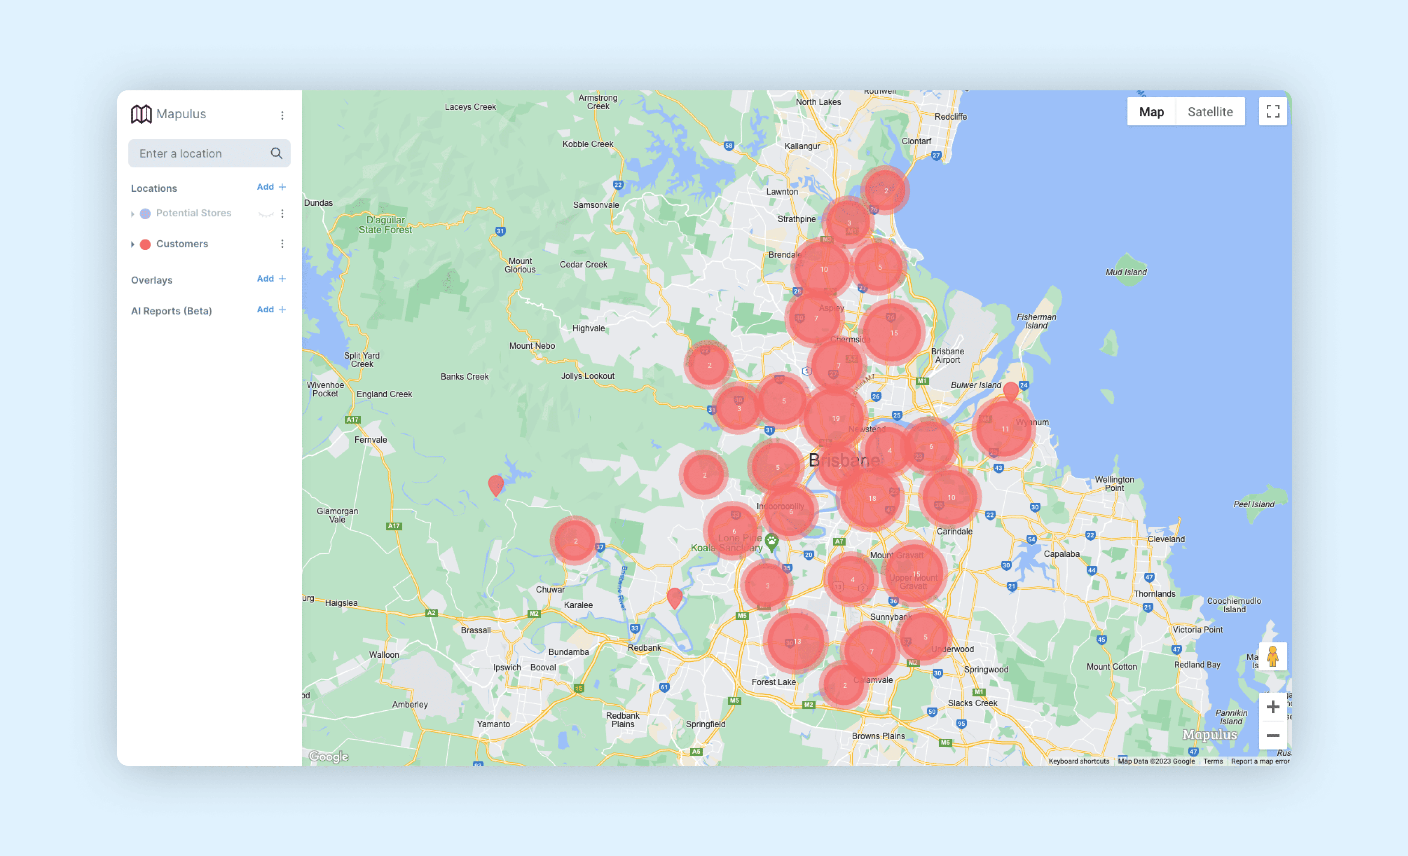The height and width of the screenshot is (856, 1408).
Task: Switch to Map view tab
Action: click(x=1151, y=112)
